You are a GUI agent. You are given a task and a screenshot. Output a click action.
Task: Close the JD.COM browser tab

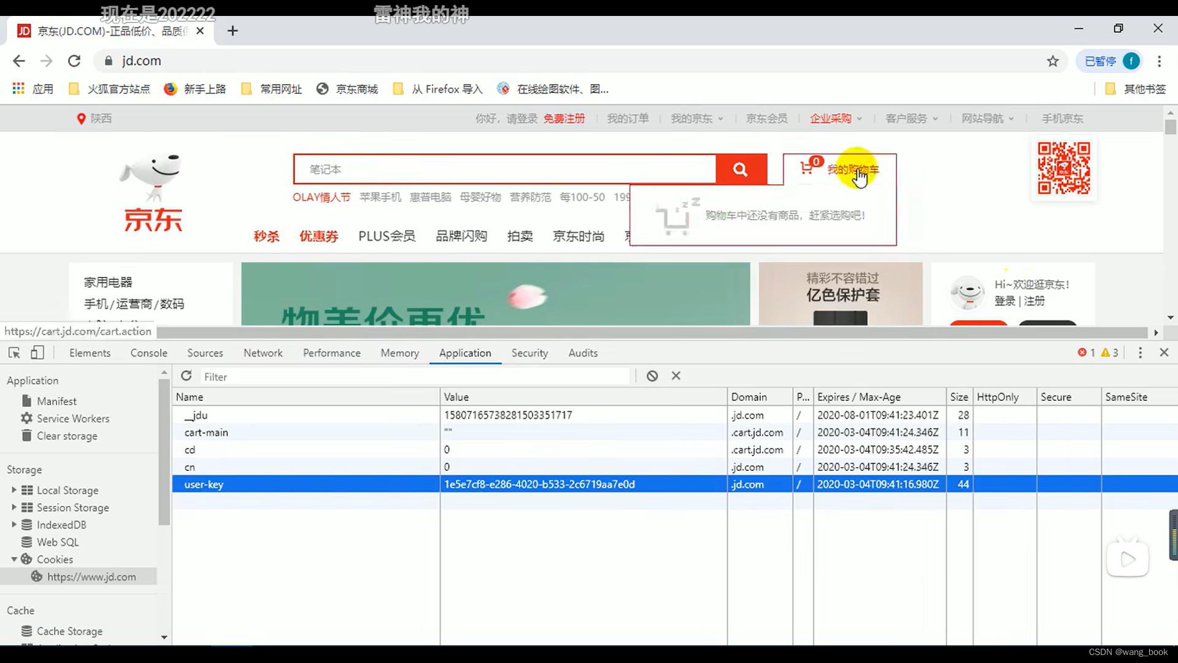(x=200, y=31)
